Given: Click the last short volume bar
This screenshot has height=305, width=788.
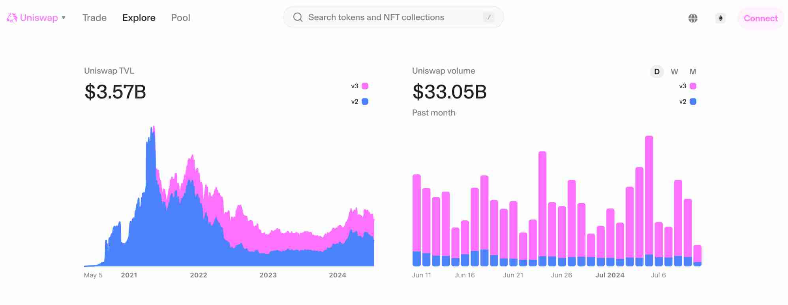Looking at the screenshot, I should coord(698,256).
